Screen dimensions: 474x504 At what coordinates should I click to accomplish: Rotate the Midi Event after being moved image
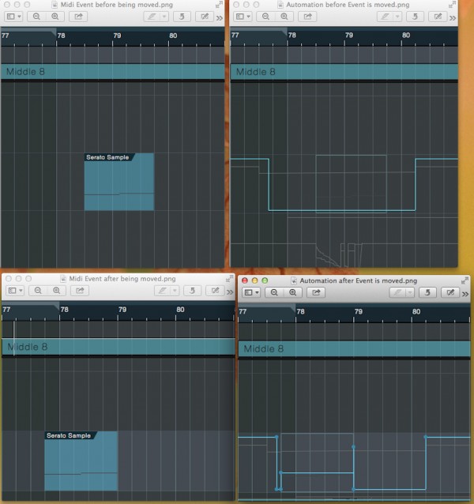(x=192, y=291)
